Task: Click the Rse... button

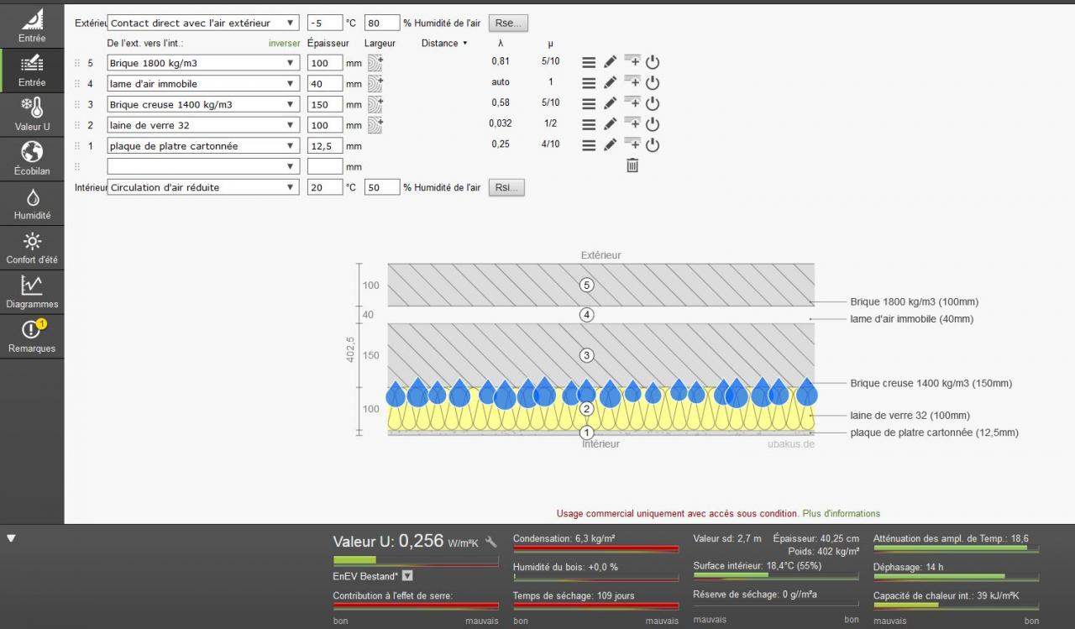Action: click(508, 24)
